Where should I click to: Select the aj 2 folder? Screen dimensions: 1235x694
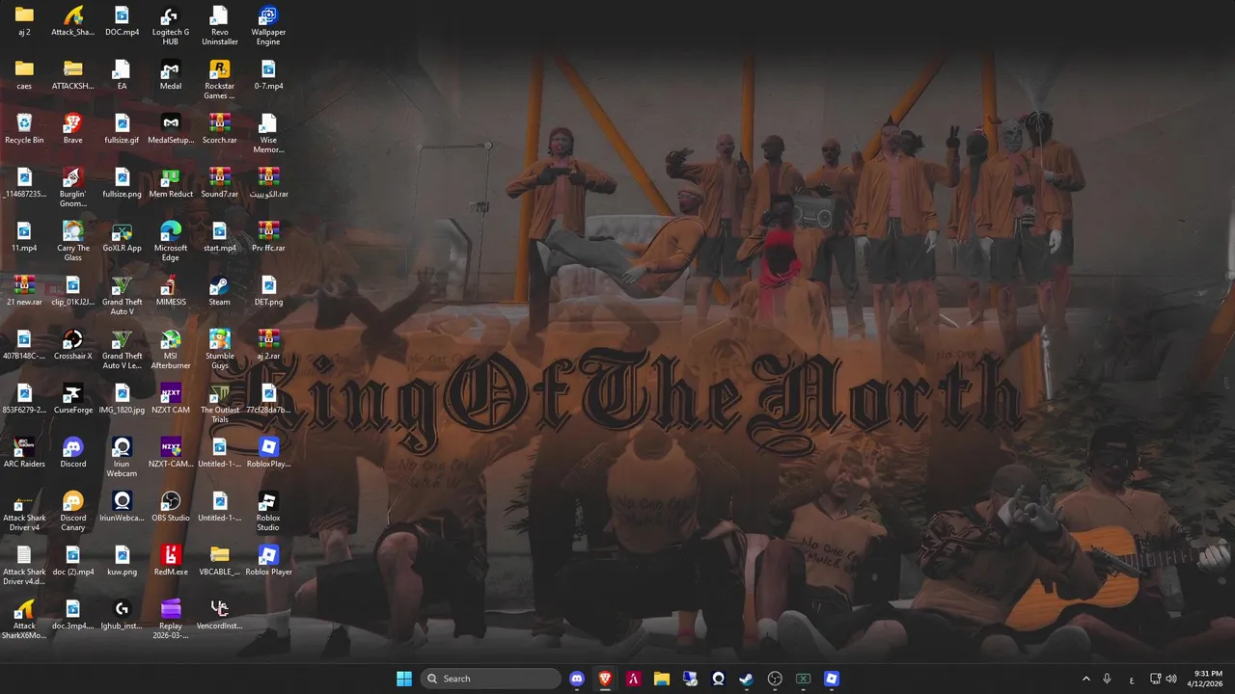tap(24, 21)
